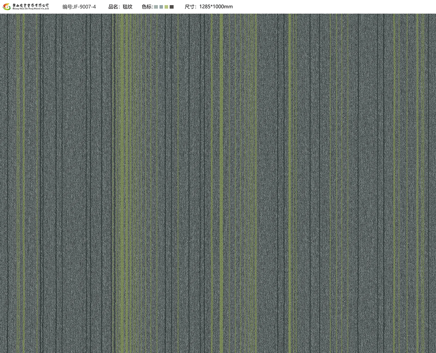Pick the dark charcoal color swatch

[172, 7]
